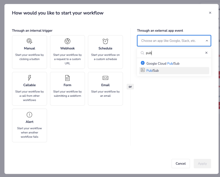The height and width of the screenshot is (177, 220).
Task: Click the magnifier icon in search box
Action: [142, 53]
